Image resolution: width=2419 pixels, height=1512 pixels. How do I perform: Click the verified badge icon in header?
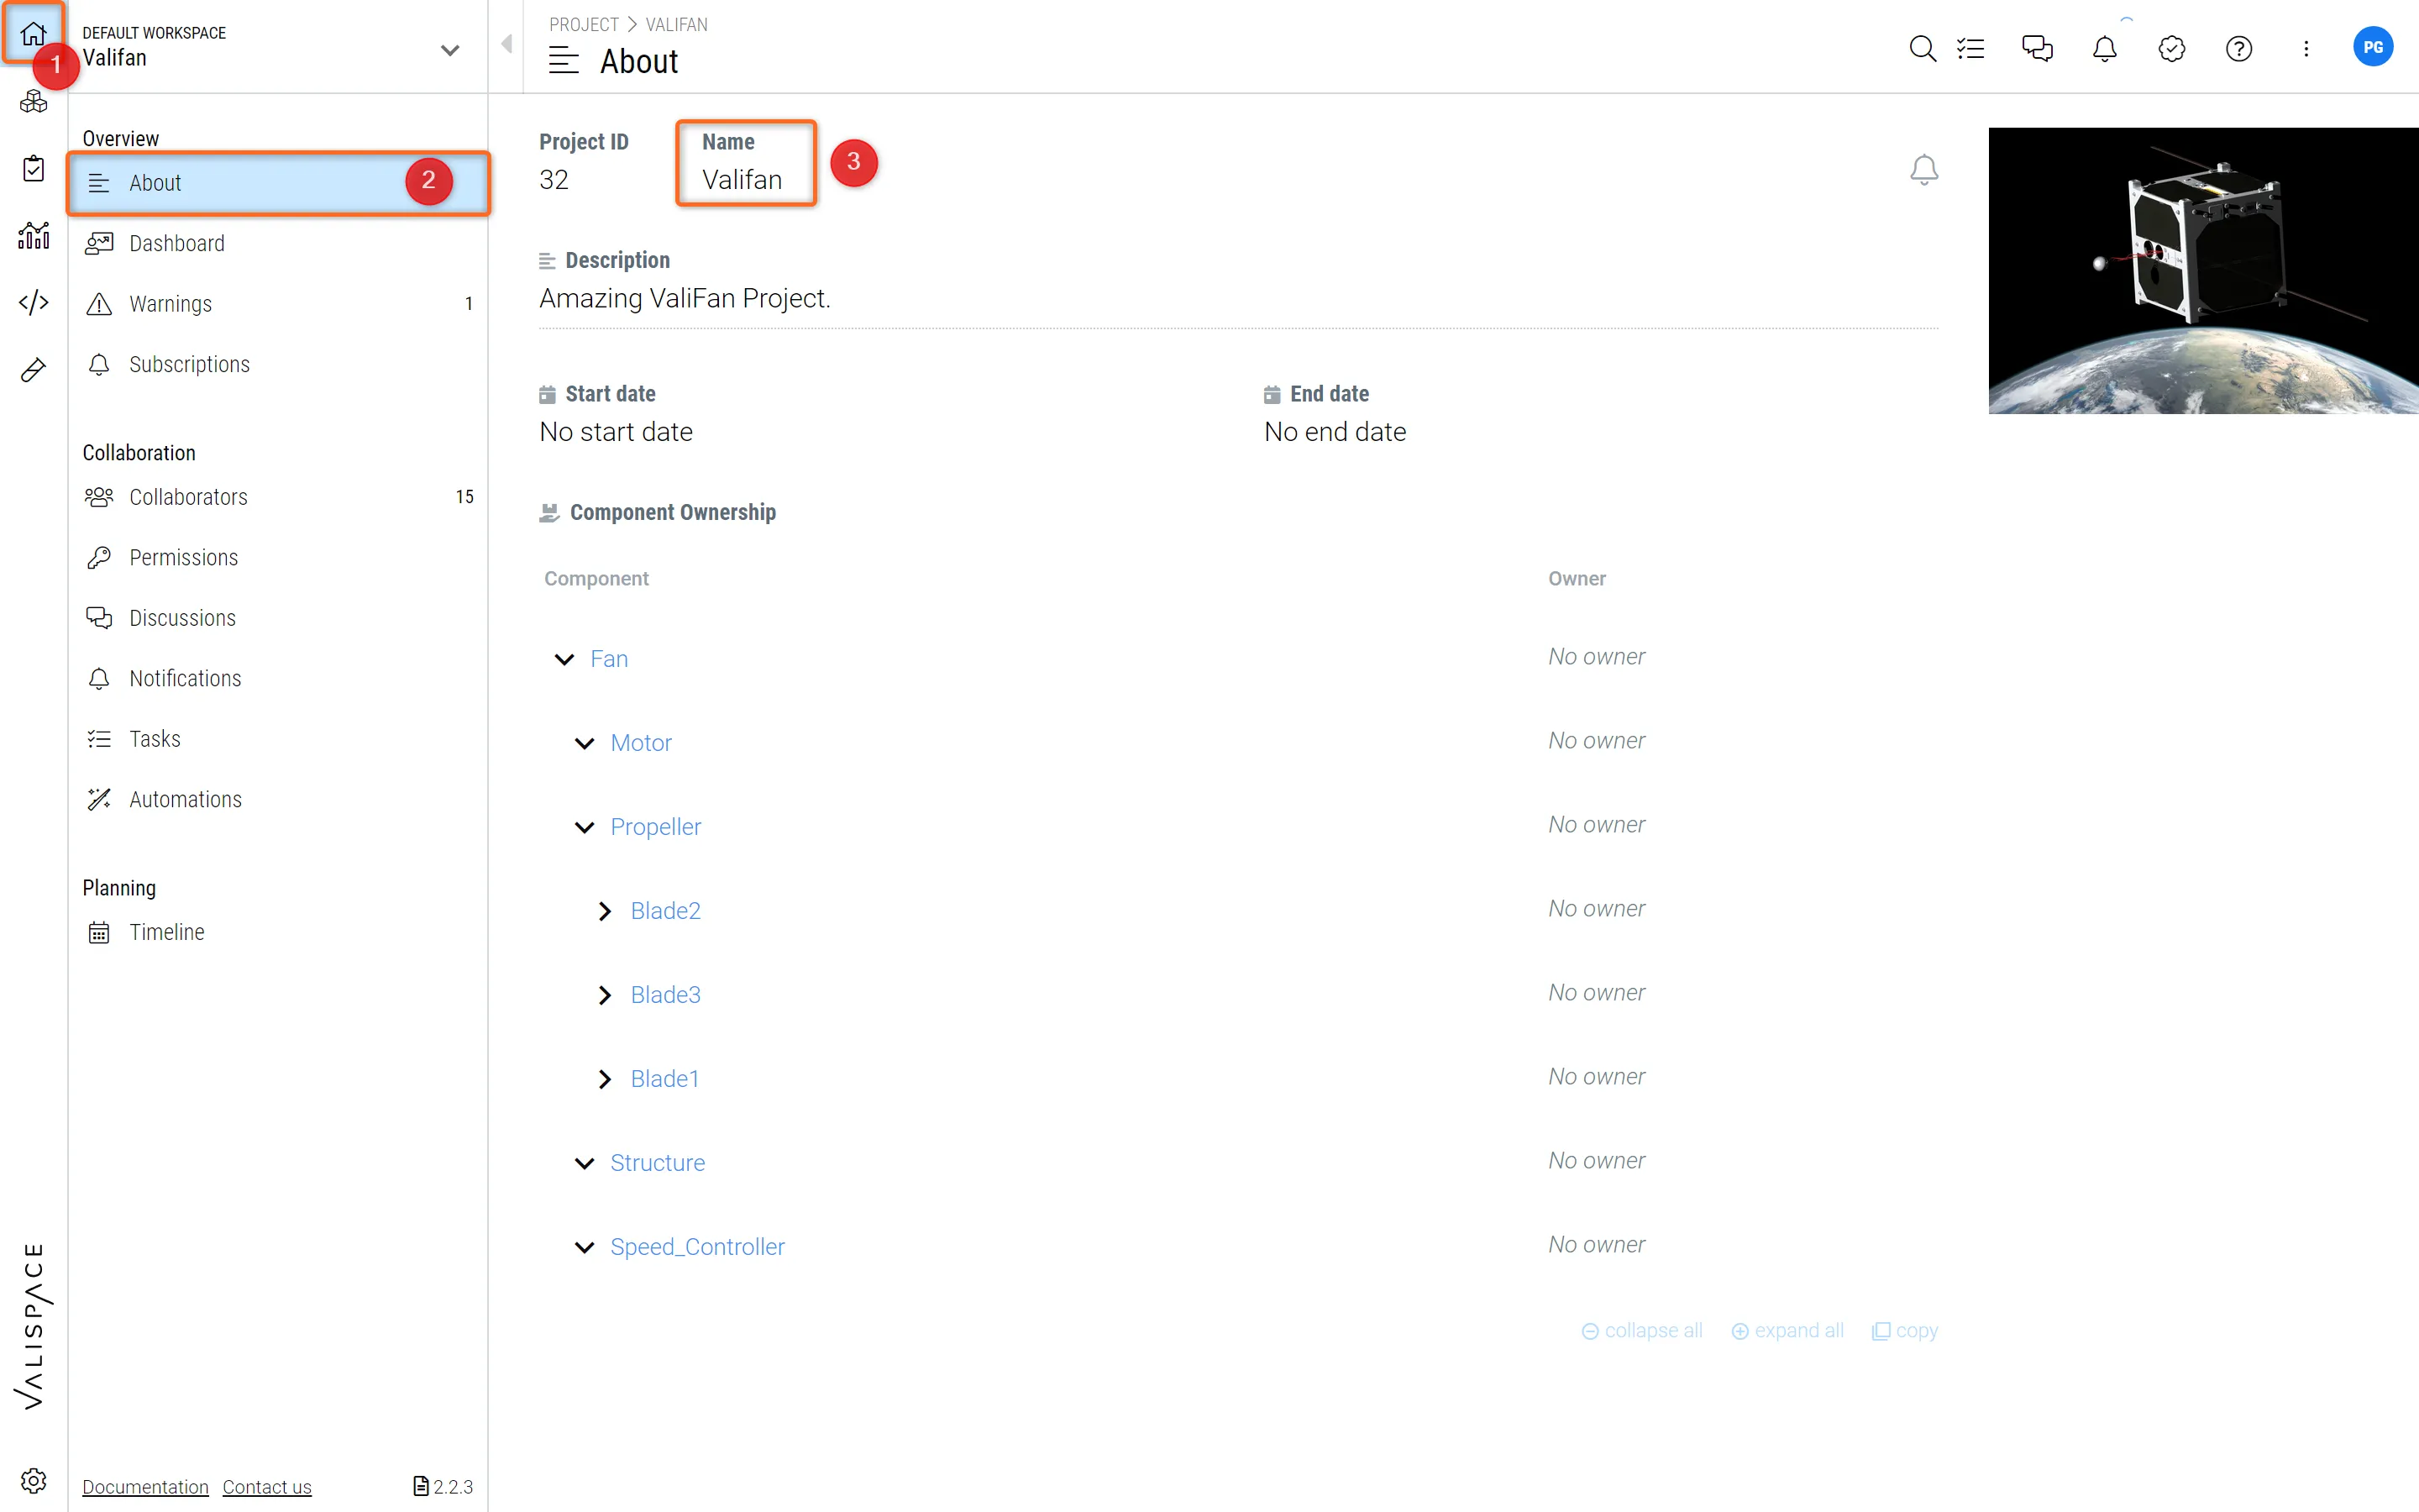tap(2171, 48)
